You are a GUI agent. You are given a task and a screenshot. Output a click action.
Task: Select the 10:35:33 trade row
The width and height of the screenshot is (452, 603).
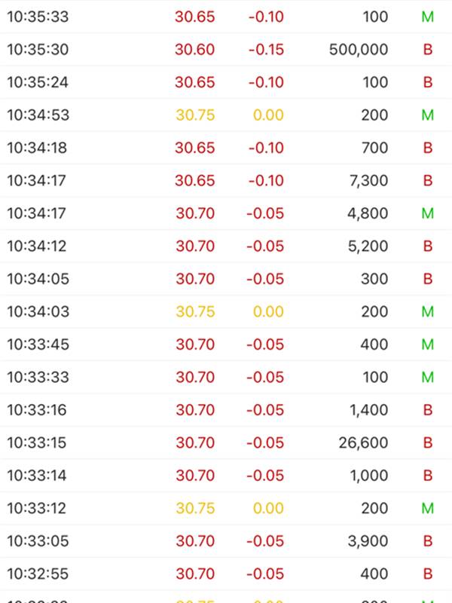pyautogui.click(x=226, y=17)
